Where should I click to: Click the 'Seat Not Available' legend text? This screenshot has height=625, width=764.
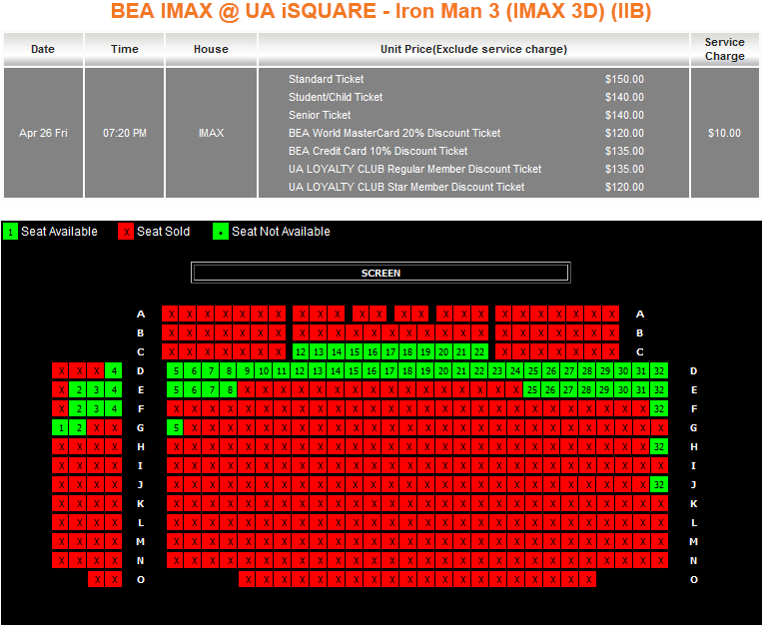[x=281, y=232]
